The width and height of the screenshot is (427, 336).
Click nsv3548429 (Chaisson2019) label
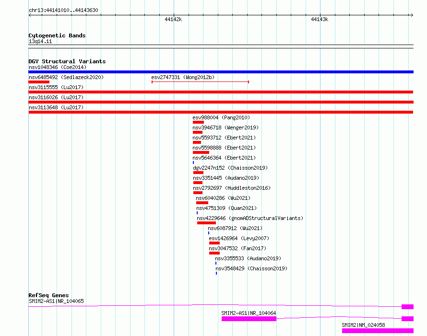pos(251,268)
